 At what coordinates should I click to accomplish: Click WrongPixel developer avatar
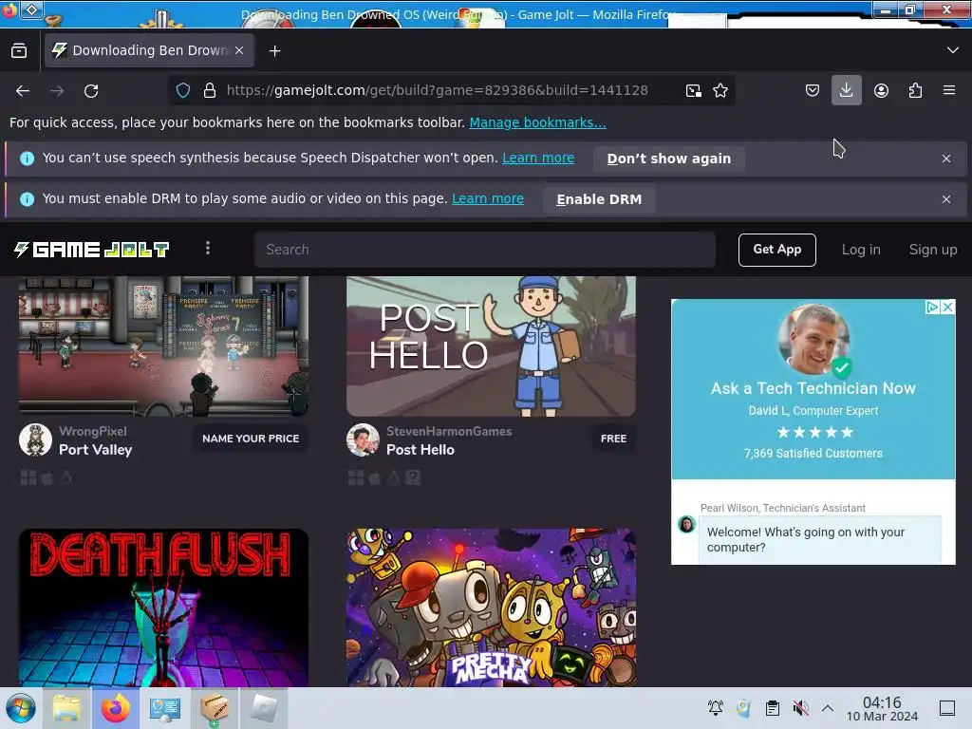(35, 440)
